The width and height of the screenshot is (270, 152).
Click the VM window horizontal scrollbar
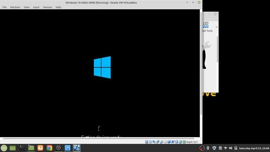pos(98,138)
